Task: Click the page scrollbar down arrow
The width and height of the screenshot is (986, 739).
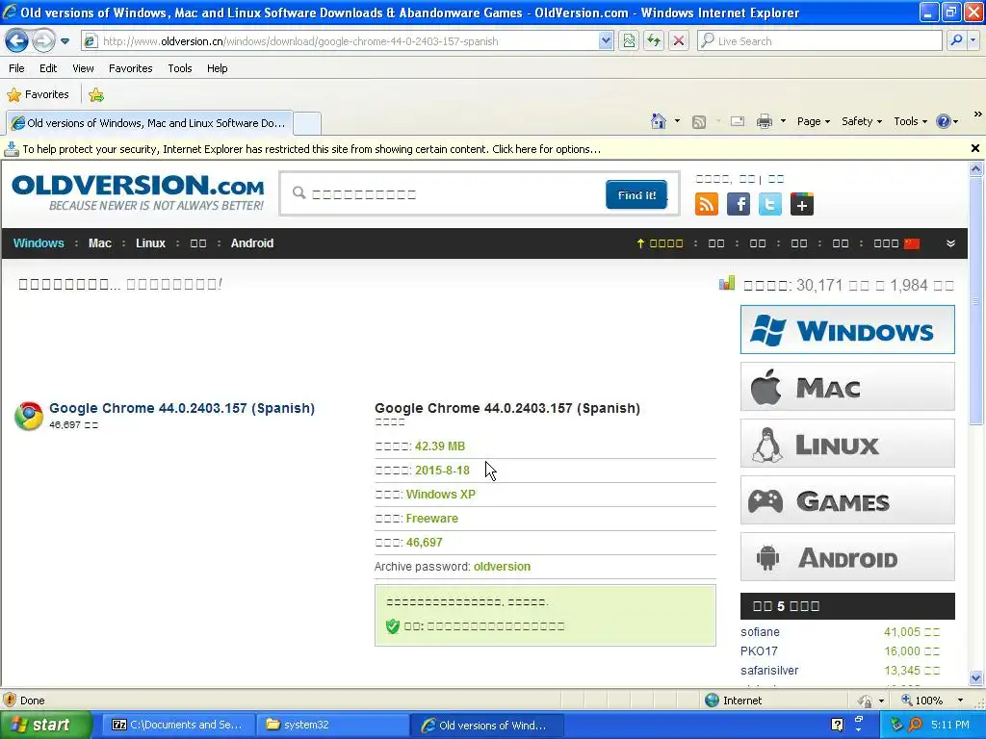Action: pos(976,678)
